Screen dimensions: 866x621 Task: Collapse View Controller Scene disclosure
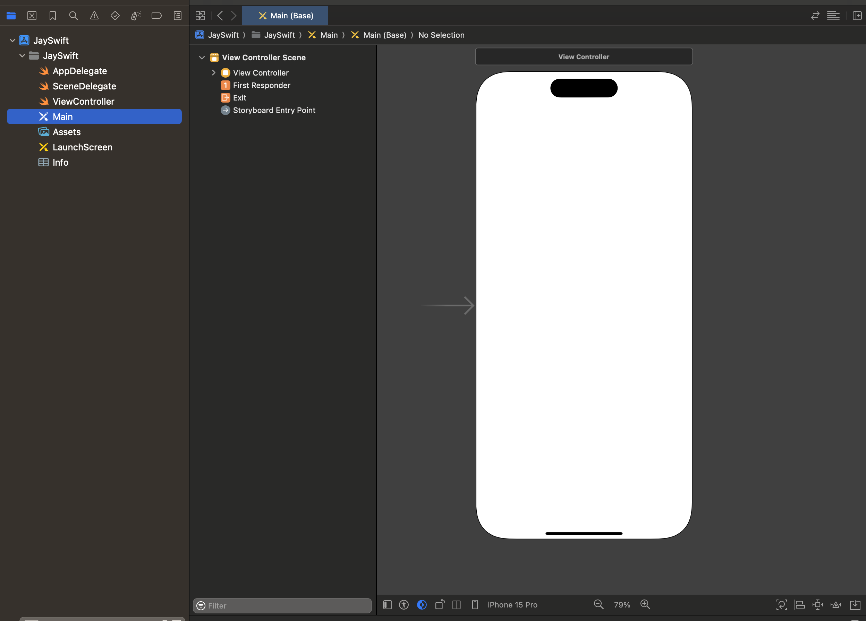click(202, 58)
